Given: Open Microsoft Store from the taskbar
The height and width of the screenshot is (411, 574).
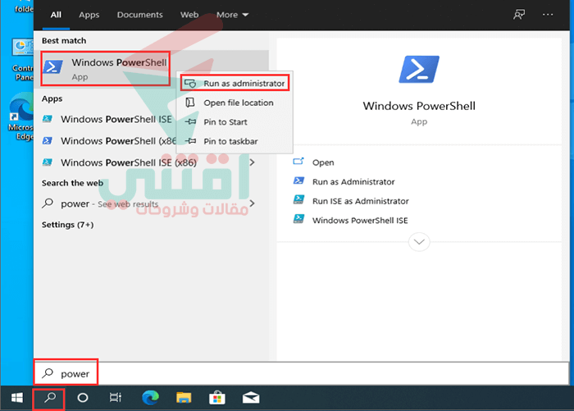Looking at the screenshot, I should 217,398.
